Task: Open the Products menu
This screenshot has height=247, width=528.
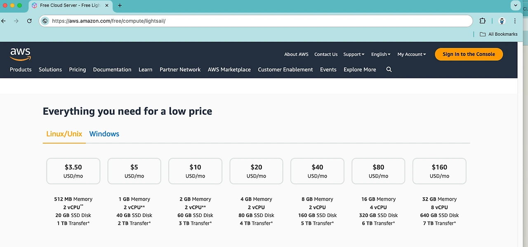Action: coord(21,69)
